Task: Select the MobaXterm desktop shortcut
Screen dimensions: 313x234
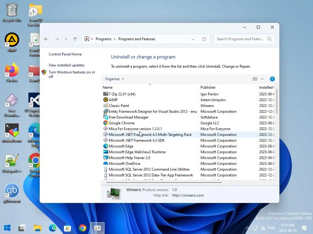Action: click(x=12, y=133)
